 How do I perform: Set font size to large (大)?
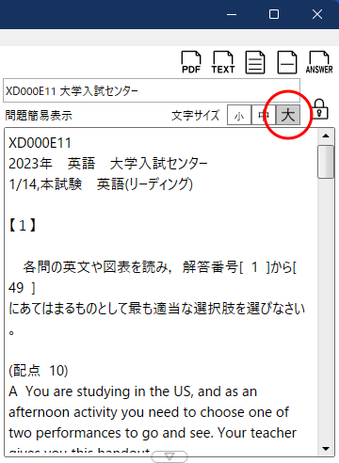pyautogui.click(x=288, y=115)
